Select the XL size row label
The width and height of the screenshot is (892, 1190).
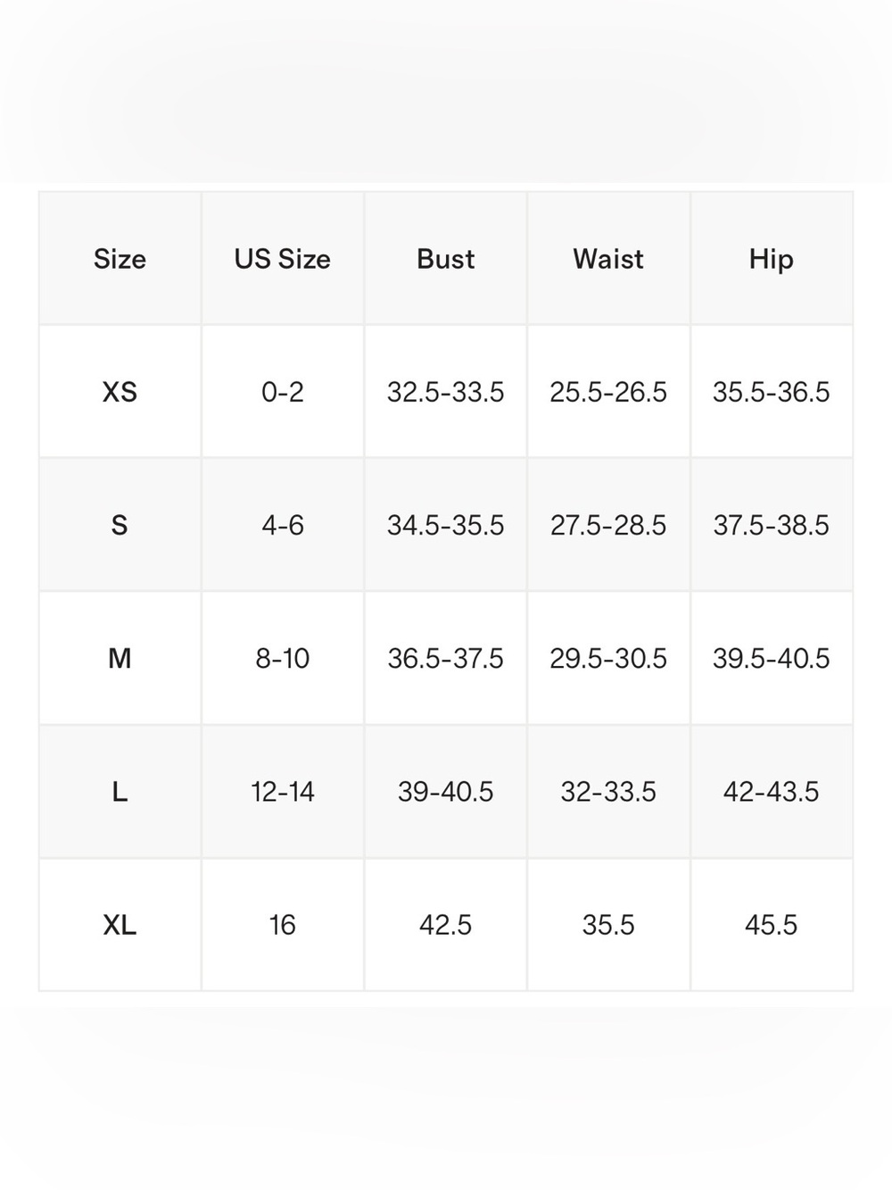[120, 925]
